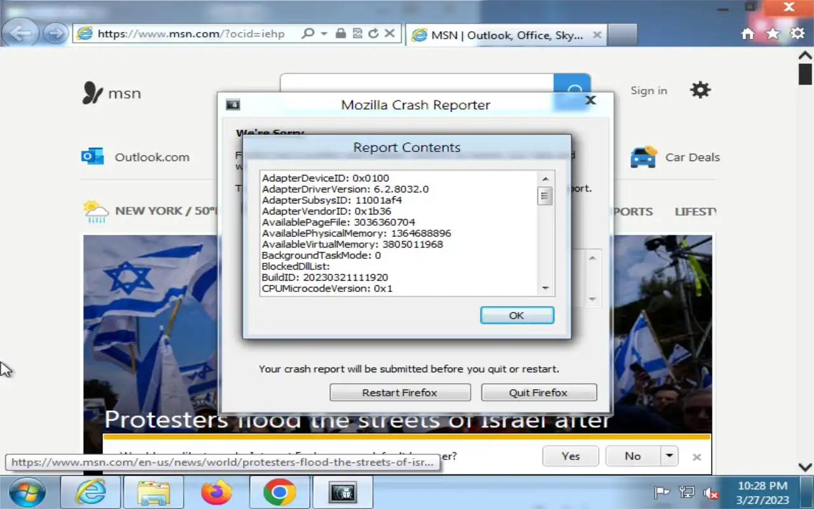Select the AdapterDeviceID: 0x0100 line

click(326, 178)
